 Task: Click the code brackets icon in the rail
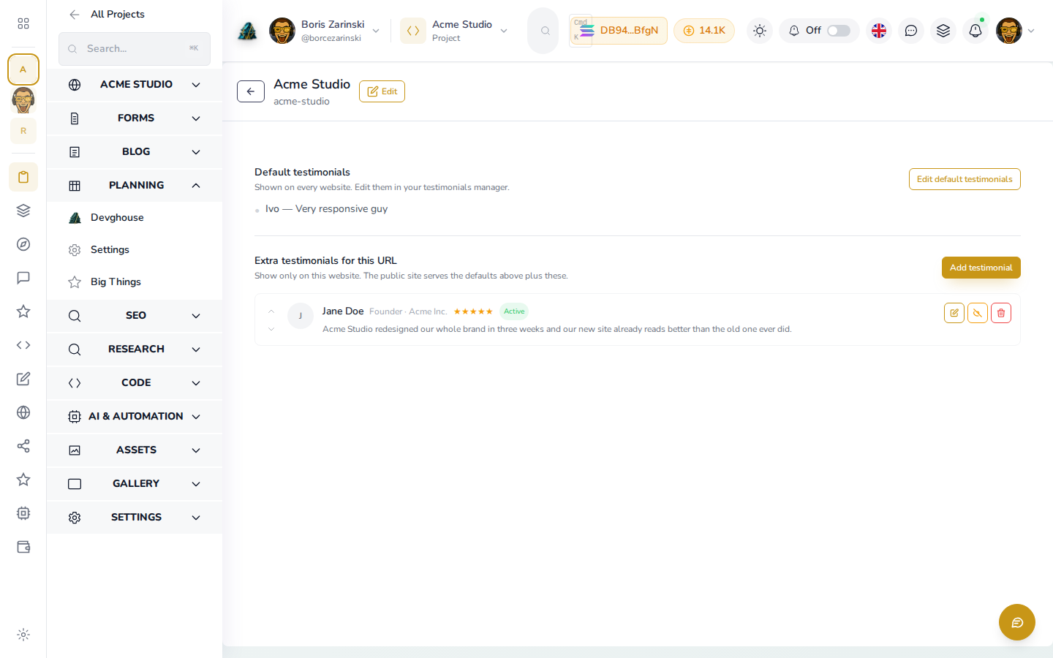pos(23,345)
